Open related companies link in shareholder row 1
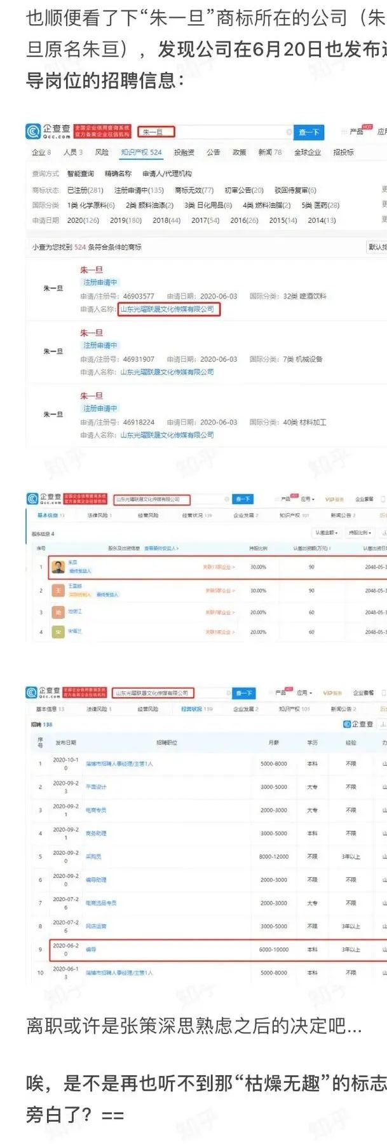Screen dimensions: 387x1144 (221, 567)
